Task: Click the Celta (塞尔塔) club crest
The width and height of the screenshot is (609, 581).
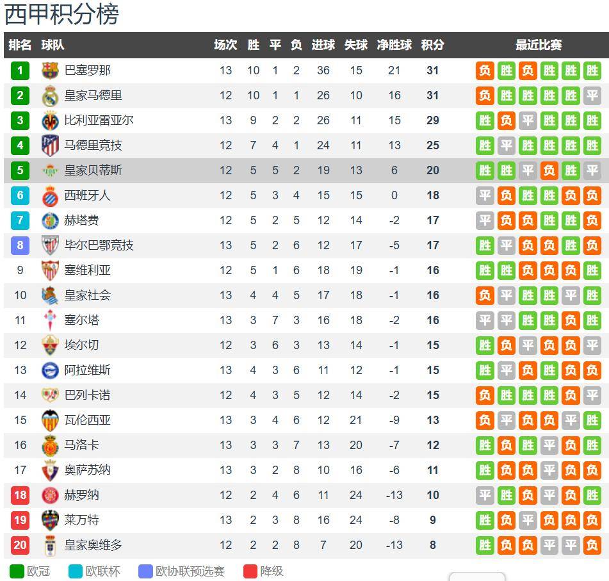Action: click(x=50, y=320)
